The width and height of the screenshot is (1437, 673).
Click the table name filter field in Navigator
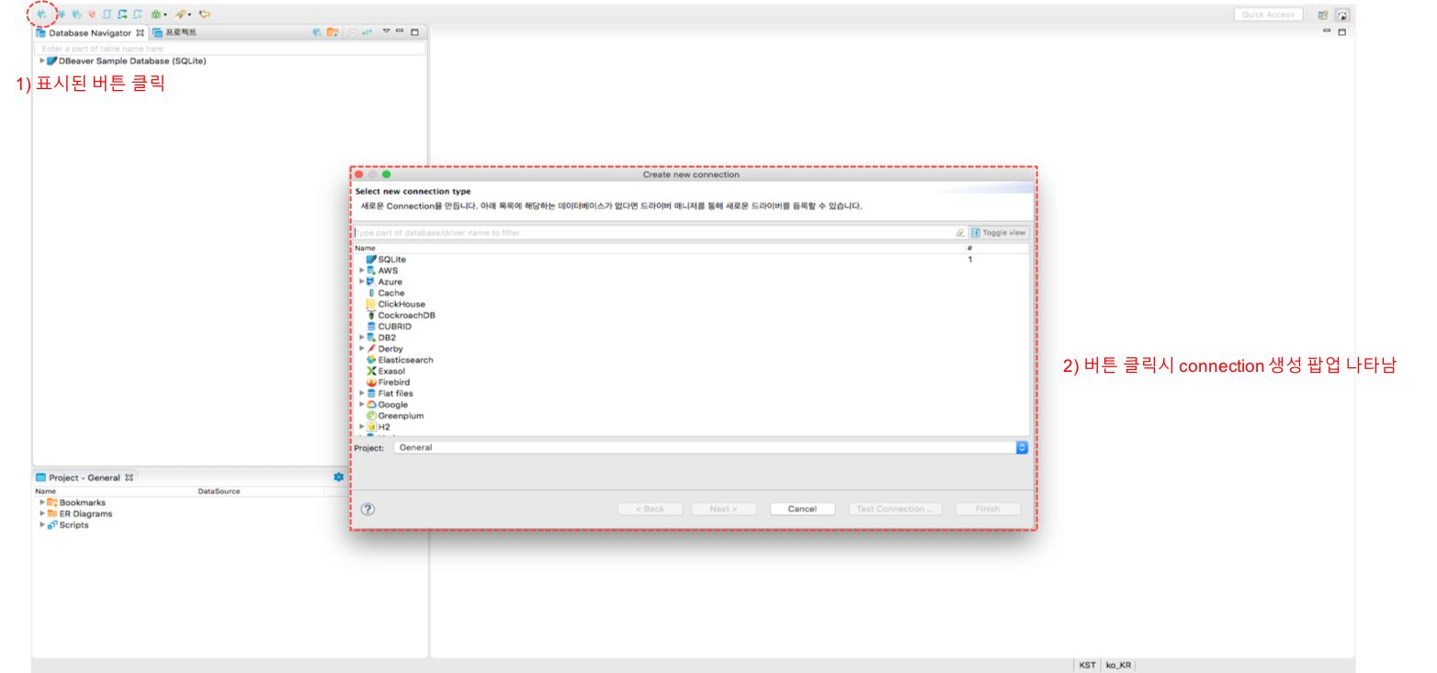click(x=230, y=49)
